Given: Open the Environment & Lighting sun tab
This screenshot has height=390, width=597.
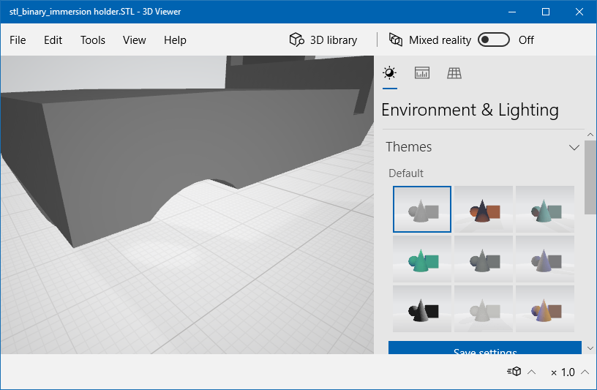Looking at the screenshot, I should [390, 73].
